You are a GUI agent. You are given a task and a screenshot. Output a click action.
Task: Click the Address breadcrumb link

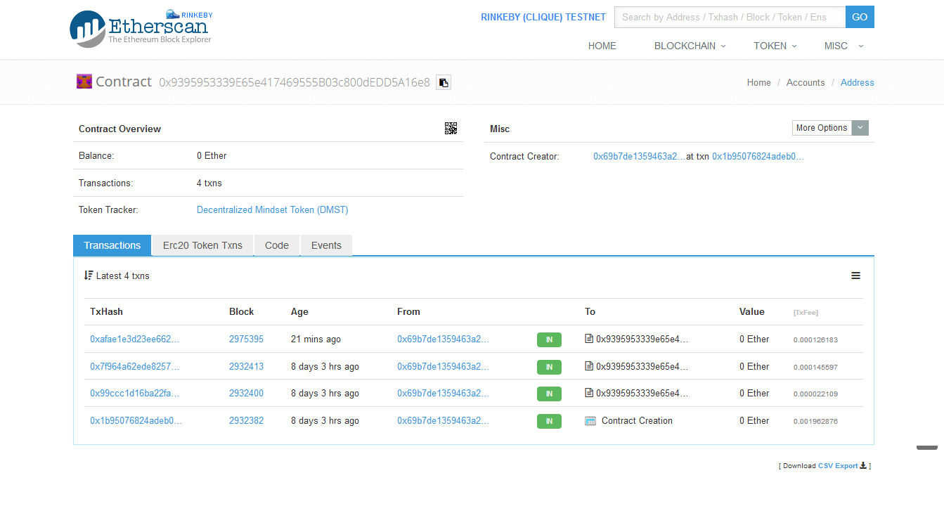pyautogui.click(x=858, y=82)
